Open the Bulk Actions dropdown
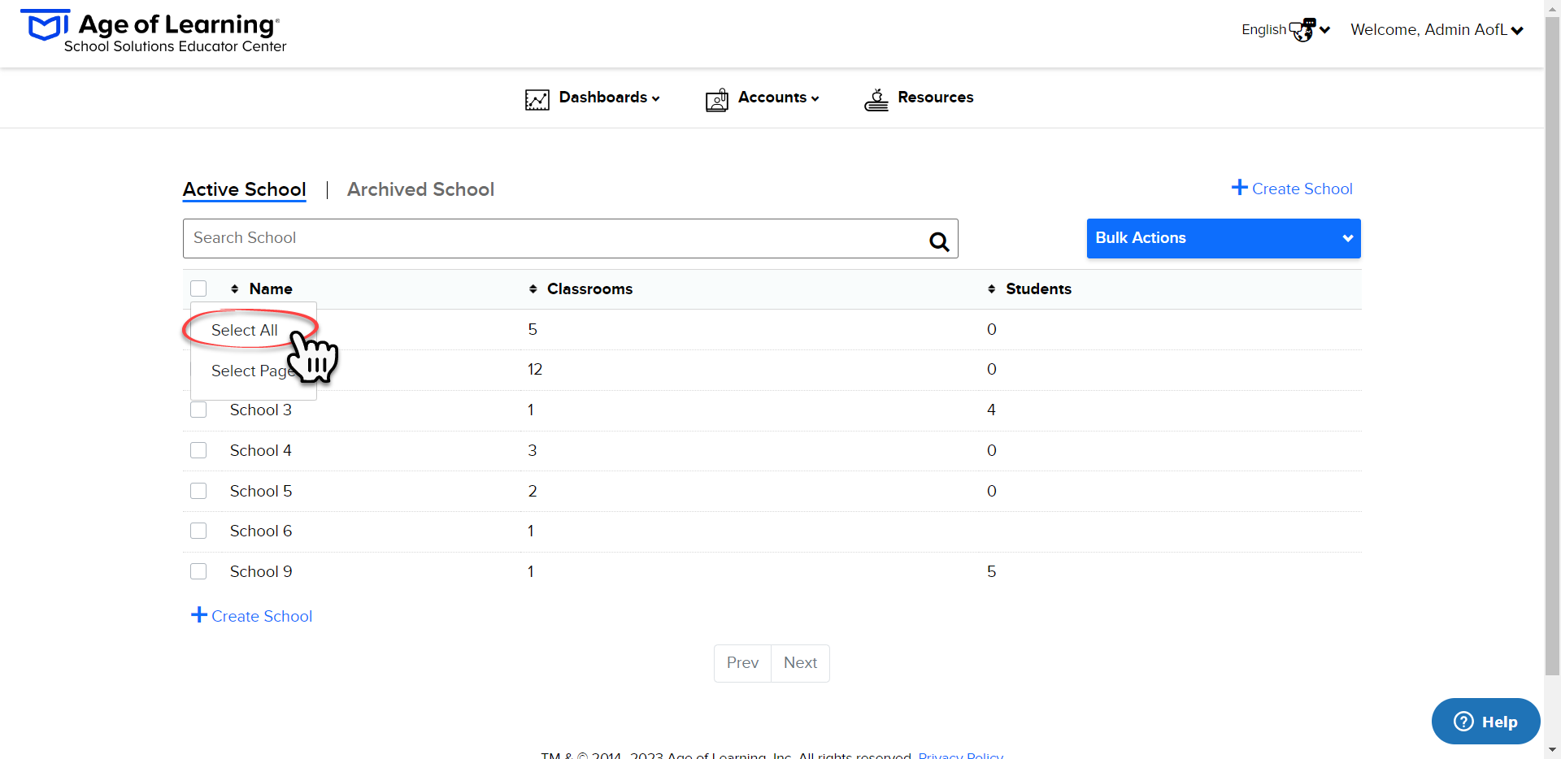 tap(1224, 238)
